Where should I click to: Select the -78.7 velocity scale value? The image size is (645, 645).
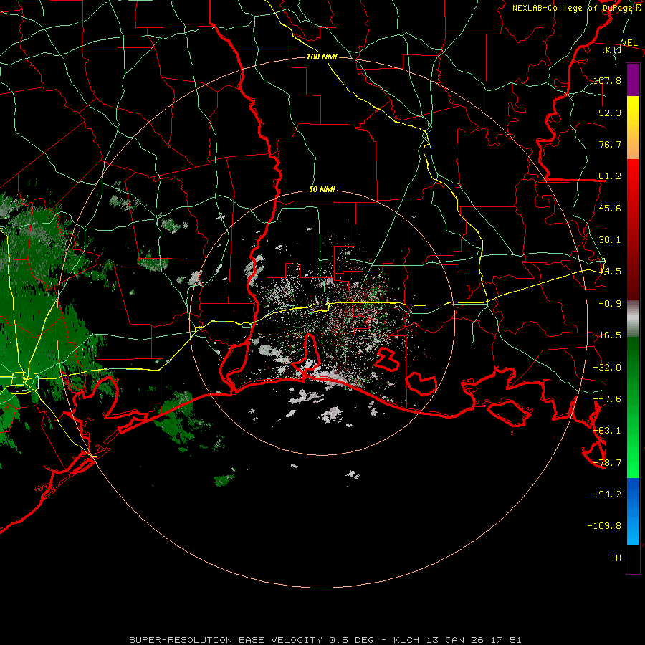[x=607, y=463]
